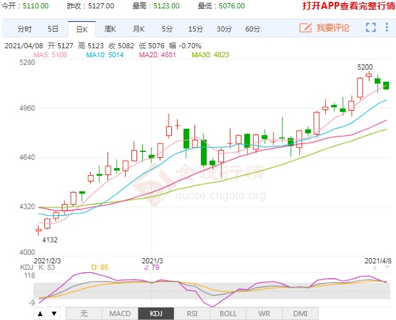The height and width of the screenshot is (320, 396).
Task: Open the 5分 interval tab
Action: (x=167, y=29)
